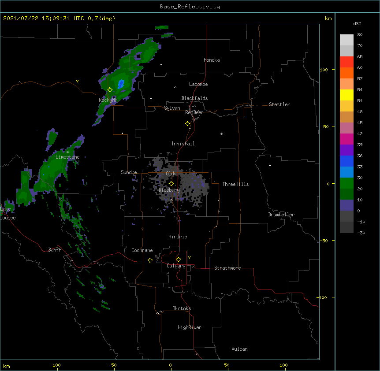Click the HighRiver city label
Image resolution: width=380 pixels, height=371 pixels.
[x=190, y=327]
